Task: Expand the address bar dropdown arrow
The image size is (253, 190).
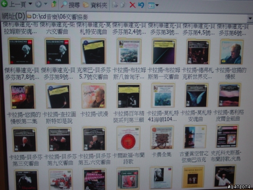Action: coord(250,19)
